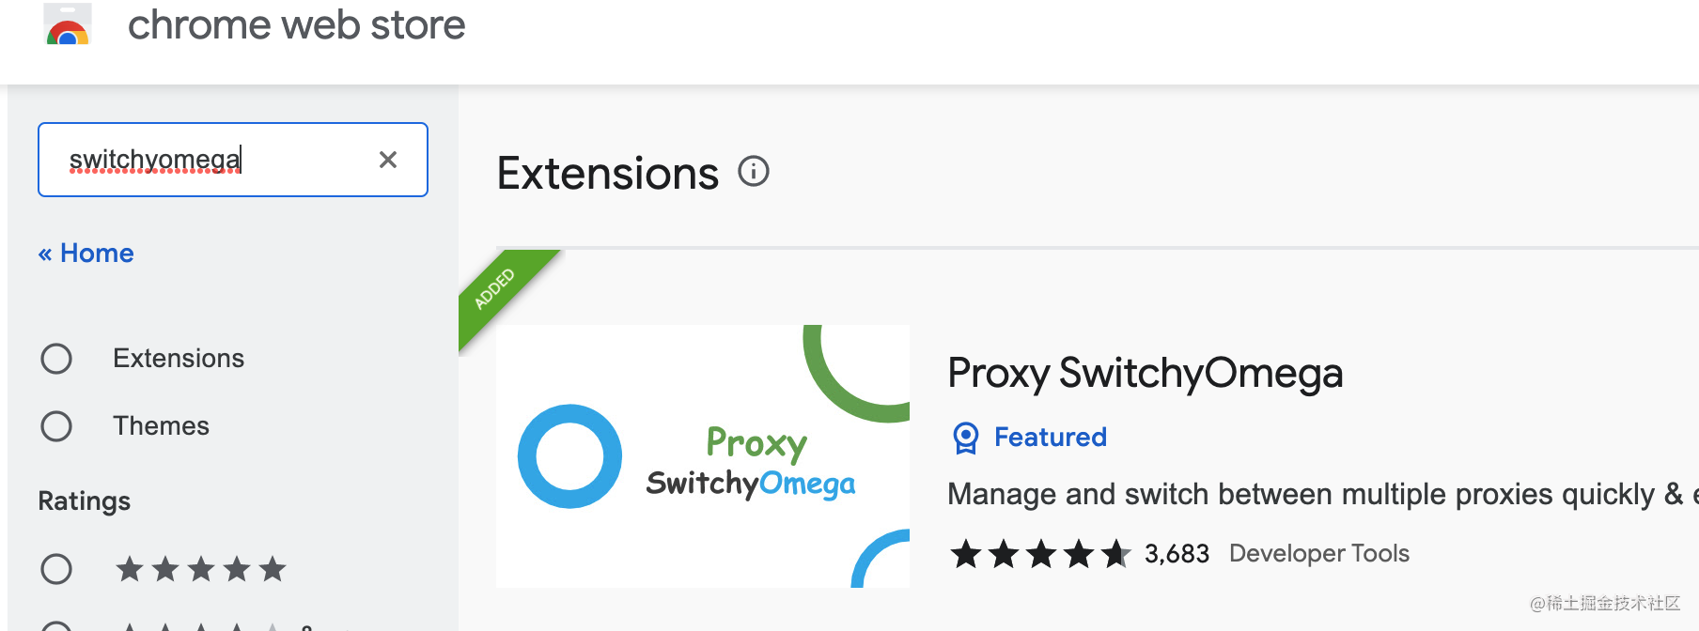Screen dimensions: 1699x631
Task: Clear the search box with the X icon
Action: [x=388, y=160]
